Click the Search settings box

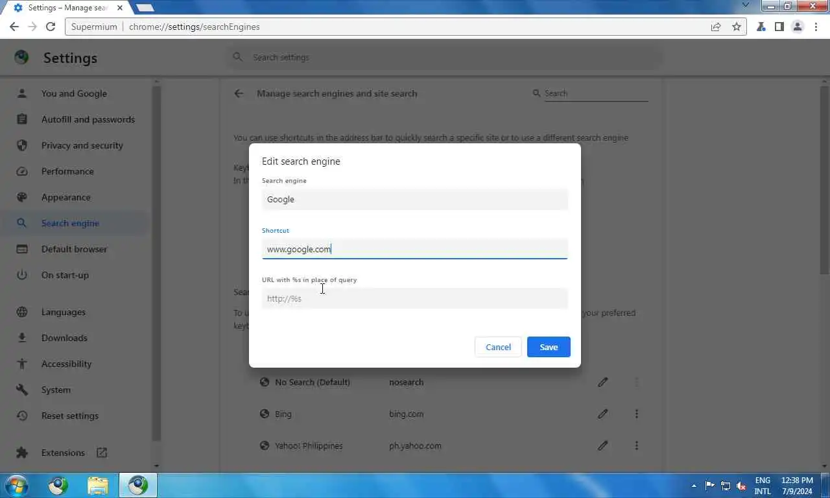(x=444, y=57)
